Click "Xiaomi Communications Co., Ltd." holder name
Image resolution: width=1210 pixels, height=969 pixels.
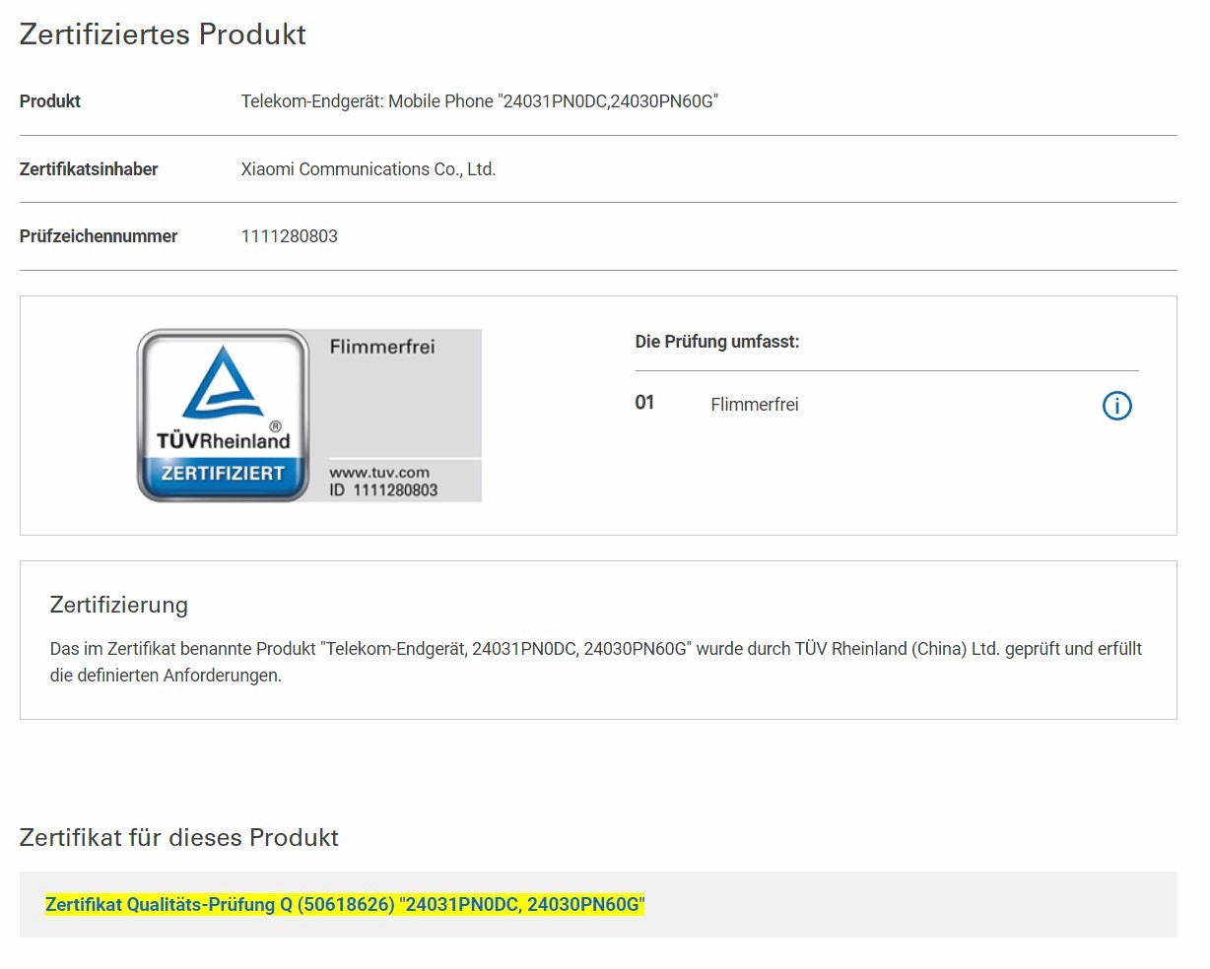pyautogui.click(x=369, y=169)
